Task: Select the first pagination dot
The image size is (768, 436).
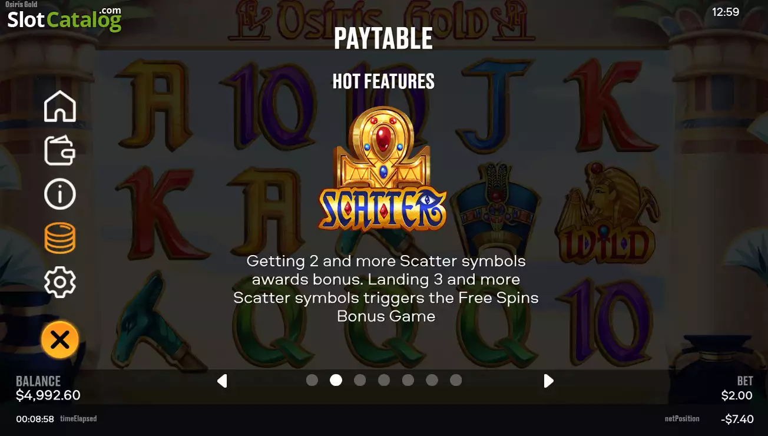Action: (312, 380)
